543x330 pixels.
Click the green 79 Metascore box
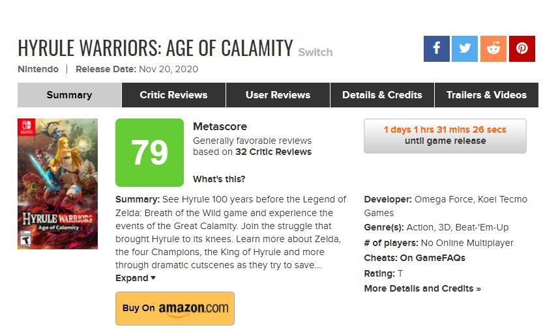150,153
